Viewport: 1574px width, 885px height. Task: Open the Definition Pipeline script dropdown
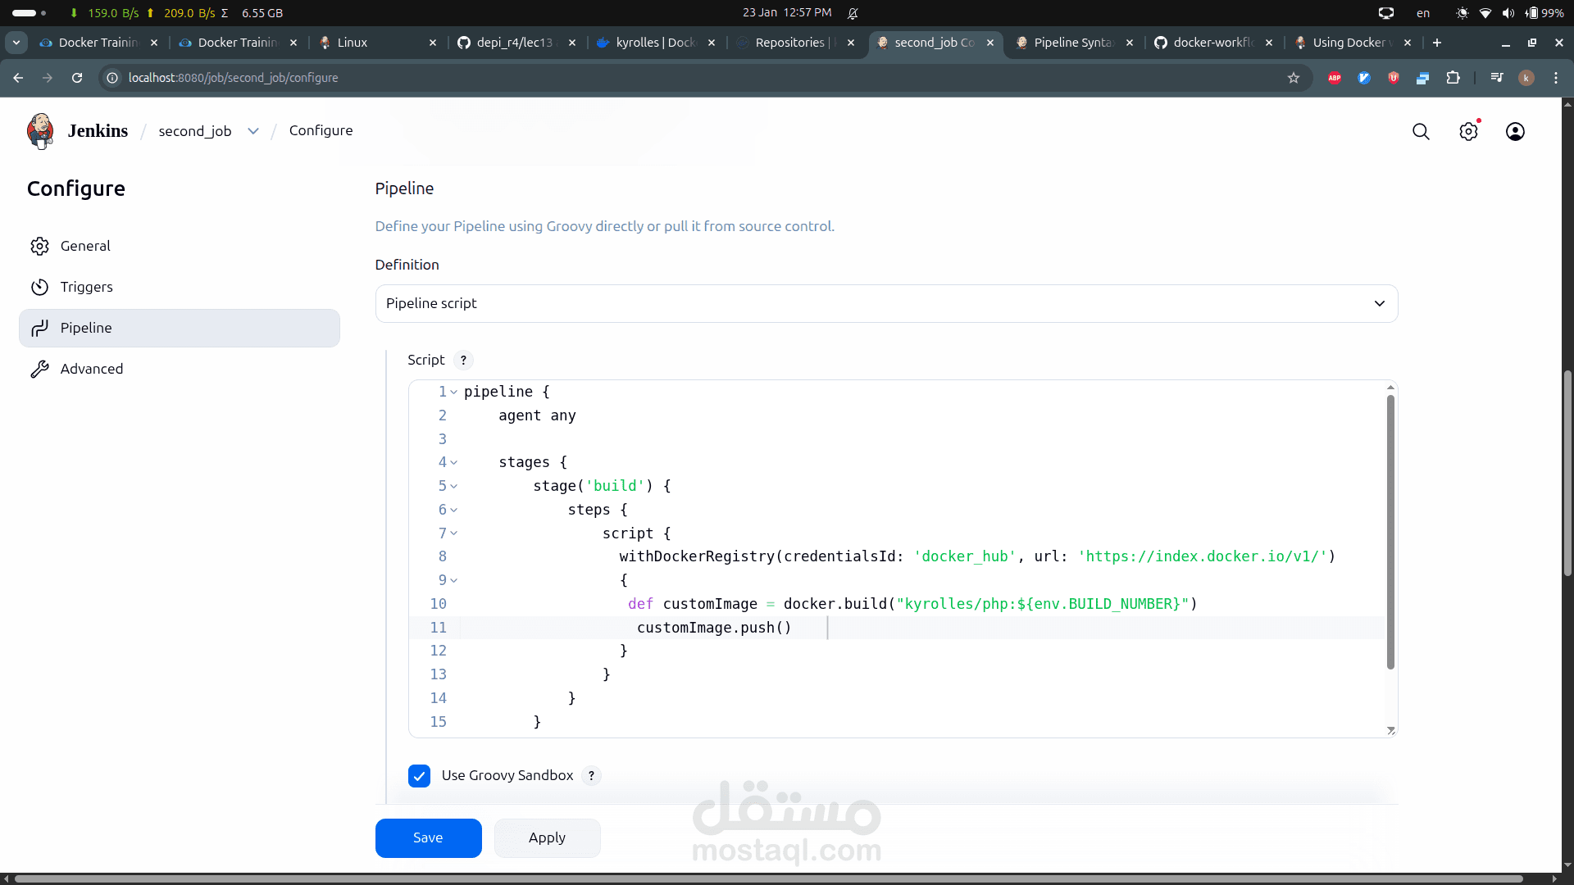886,303
